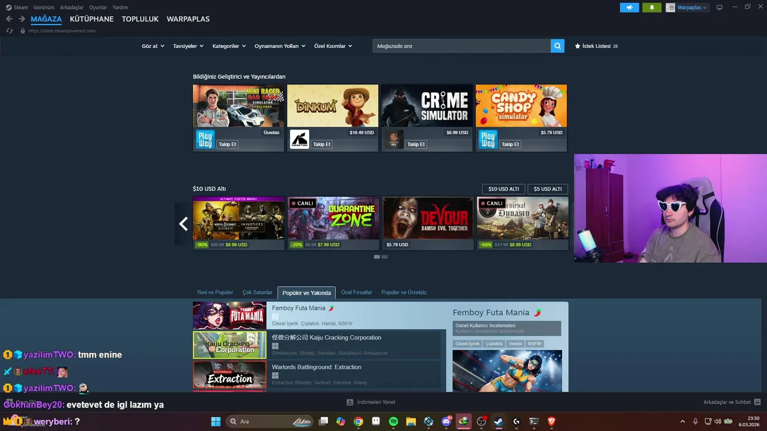Go forward using the navigation forward arrow
The height and width of the screenshot is (431, 767).
pyautogui.click(x=22, y=19)
